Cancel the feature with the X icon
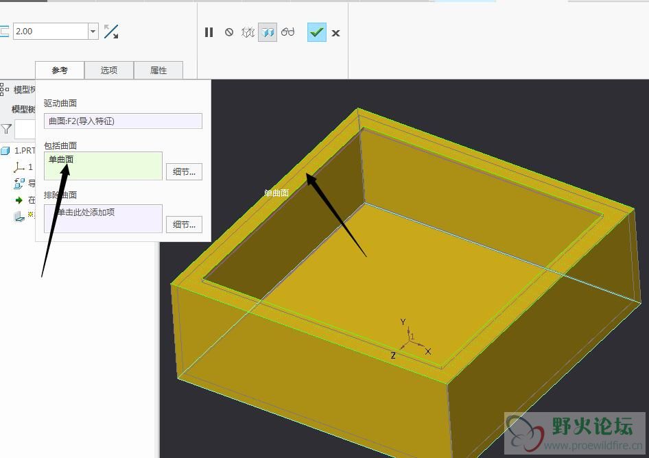Screen dimensions: 649x458 click(x=335, y=33)
